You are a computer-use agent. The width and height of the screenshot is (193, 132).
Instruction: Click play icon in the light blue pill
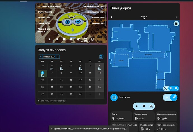(x=136, y=106)
